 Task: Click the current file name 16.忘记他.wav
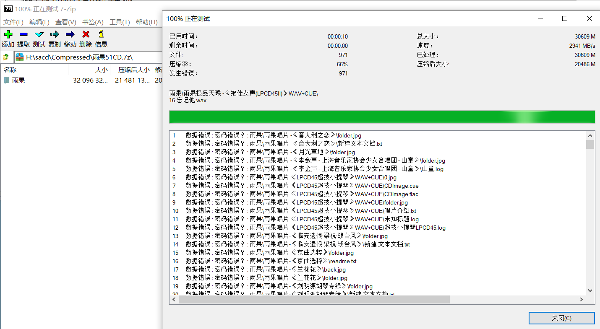[188, 100]
